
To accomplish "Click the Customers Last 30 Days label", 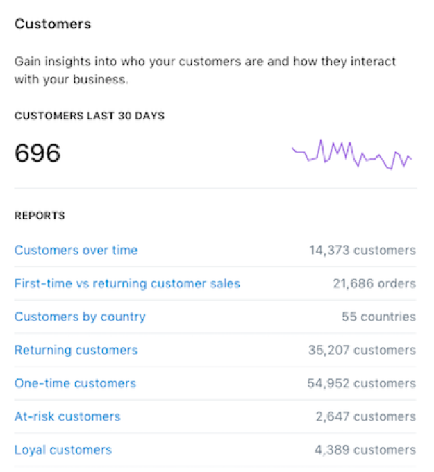I will tap(90, 116).
